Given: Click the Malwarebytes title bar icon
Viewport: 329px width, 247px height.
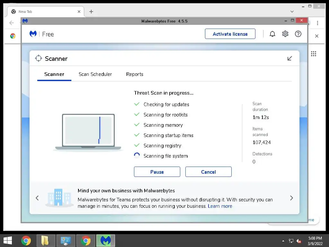Looking at the screenshot, I should point(25,21).
